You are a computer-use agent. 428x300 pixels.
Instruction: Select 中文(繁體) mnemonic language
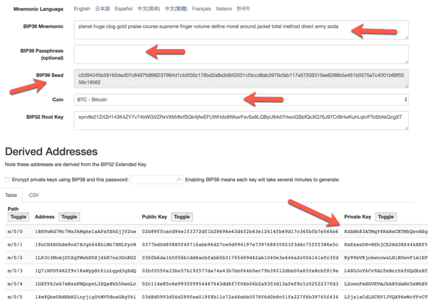coord(176,9)
